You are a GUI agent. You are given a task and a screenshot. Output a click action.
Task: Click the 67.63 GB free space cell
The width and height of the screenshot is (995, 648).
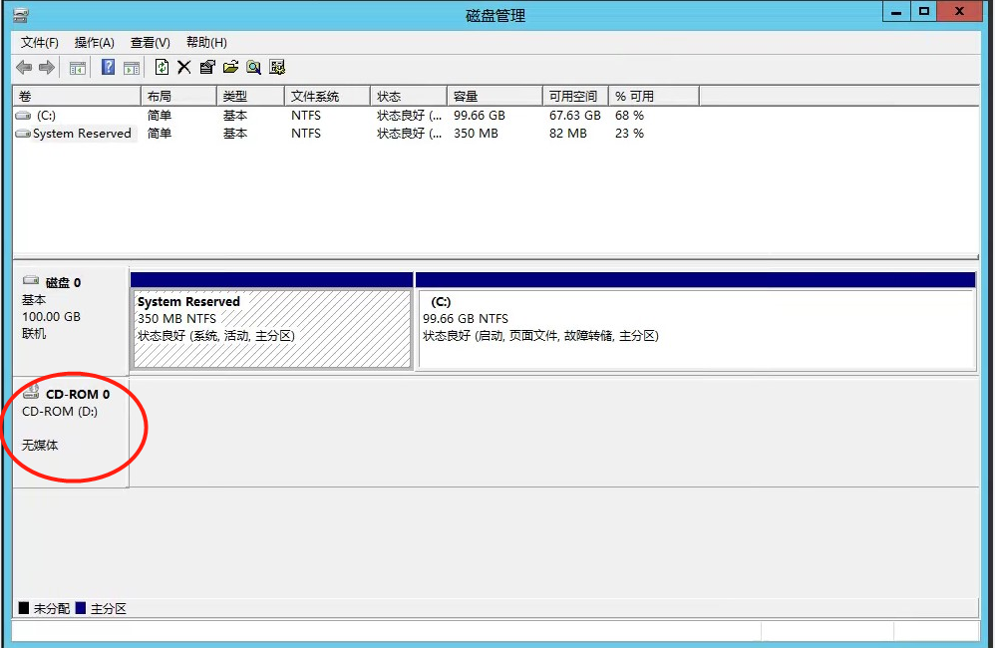575,116
